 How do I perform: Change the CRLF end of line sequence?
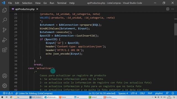(x=142, y=93)
